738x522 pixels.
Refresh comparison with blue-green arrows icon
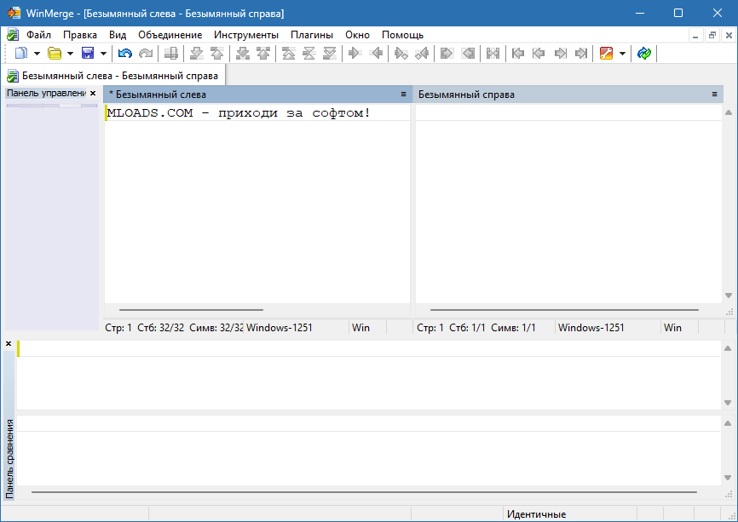click(x=644, y=53)
